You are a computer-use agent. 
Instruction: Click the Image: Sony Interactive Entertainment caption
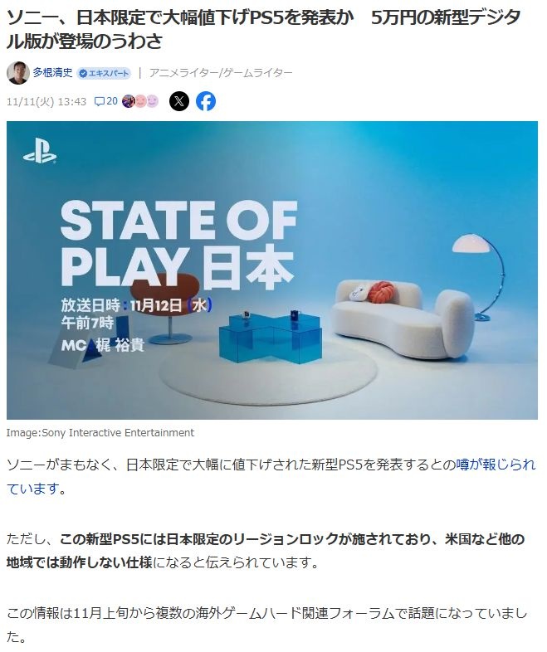point(100,433)
